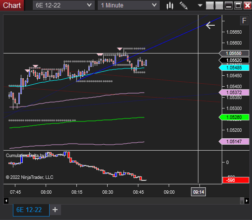
Task: Add a new tab with plus button
Action: (x=55, y=210)
